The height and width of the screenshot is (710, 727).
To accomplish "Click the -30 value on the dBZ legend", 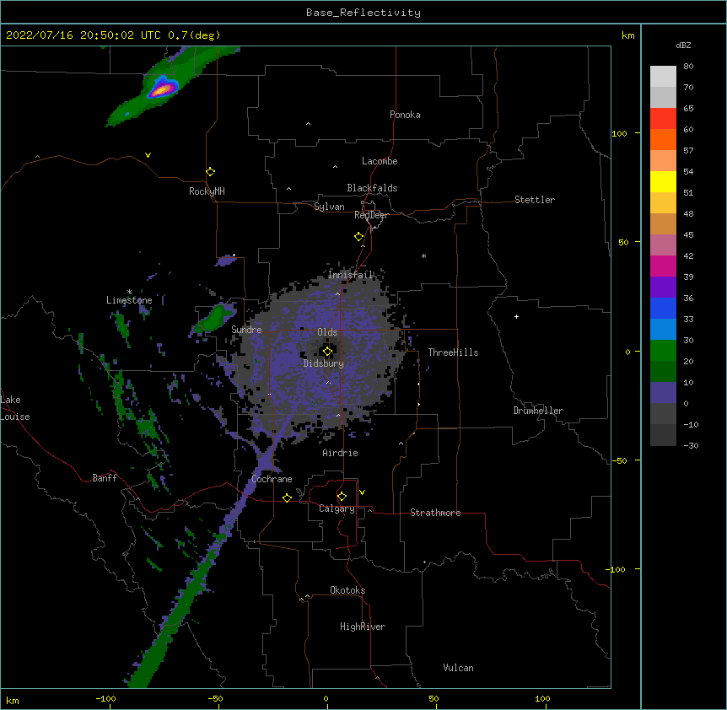I will pos(691,445).
